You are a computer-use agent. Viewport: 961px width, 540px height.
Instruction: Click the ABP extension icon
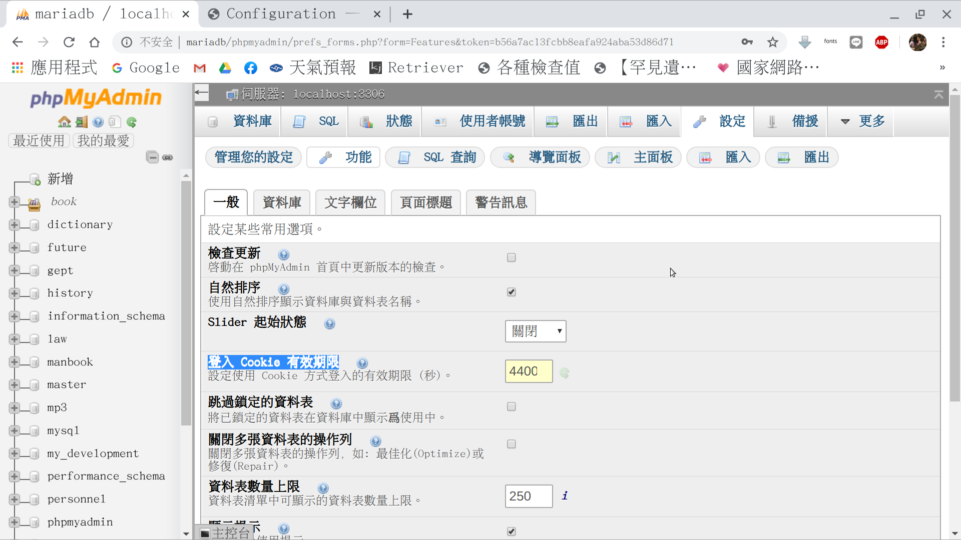click(x=882, y=42)
